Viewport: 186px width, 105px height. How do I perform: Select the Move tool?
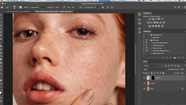pyautogui.click(x=1, y=15)
